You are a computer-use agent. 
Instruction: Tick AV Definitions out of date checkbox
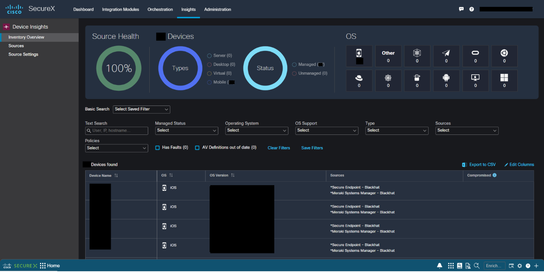tap(197, 148)
